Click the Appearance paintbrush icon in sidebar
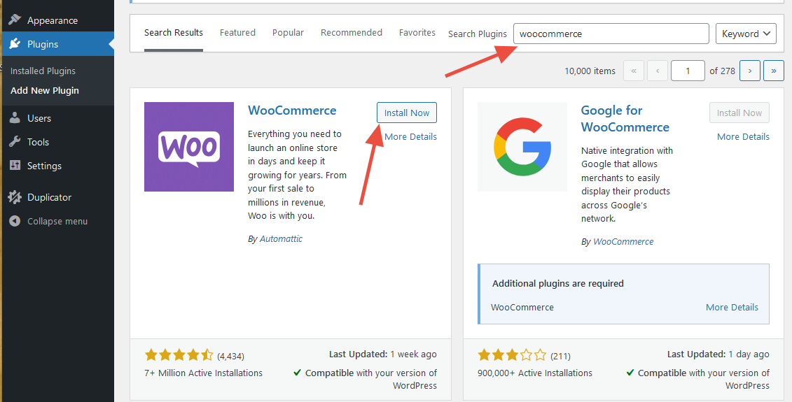Viewport: 792px width, 402px height. coord(15,20)
